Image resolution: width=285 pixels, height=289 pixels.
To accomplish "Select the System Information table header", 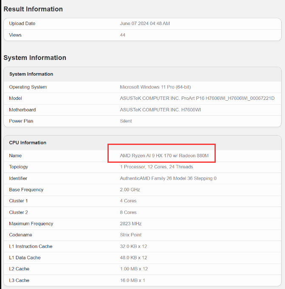I will [31, 74].
